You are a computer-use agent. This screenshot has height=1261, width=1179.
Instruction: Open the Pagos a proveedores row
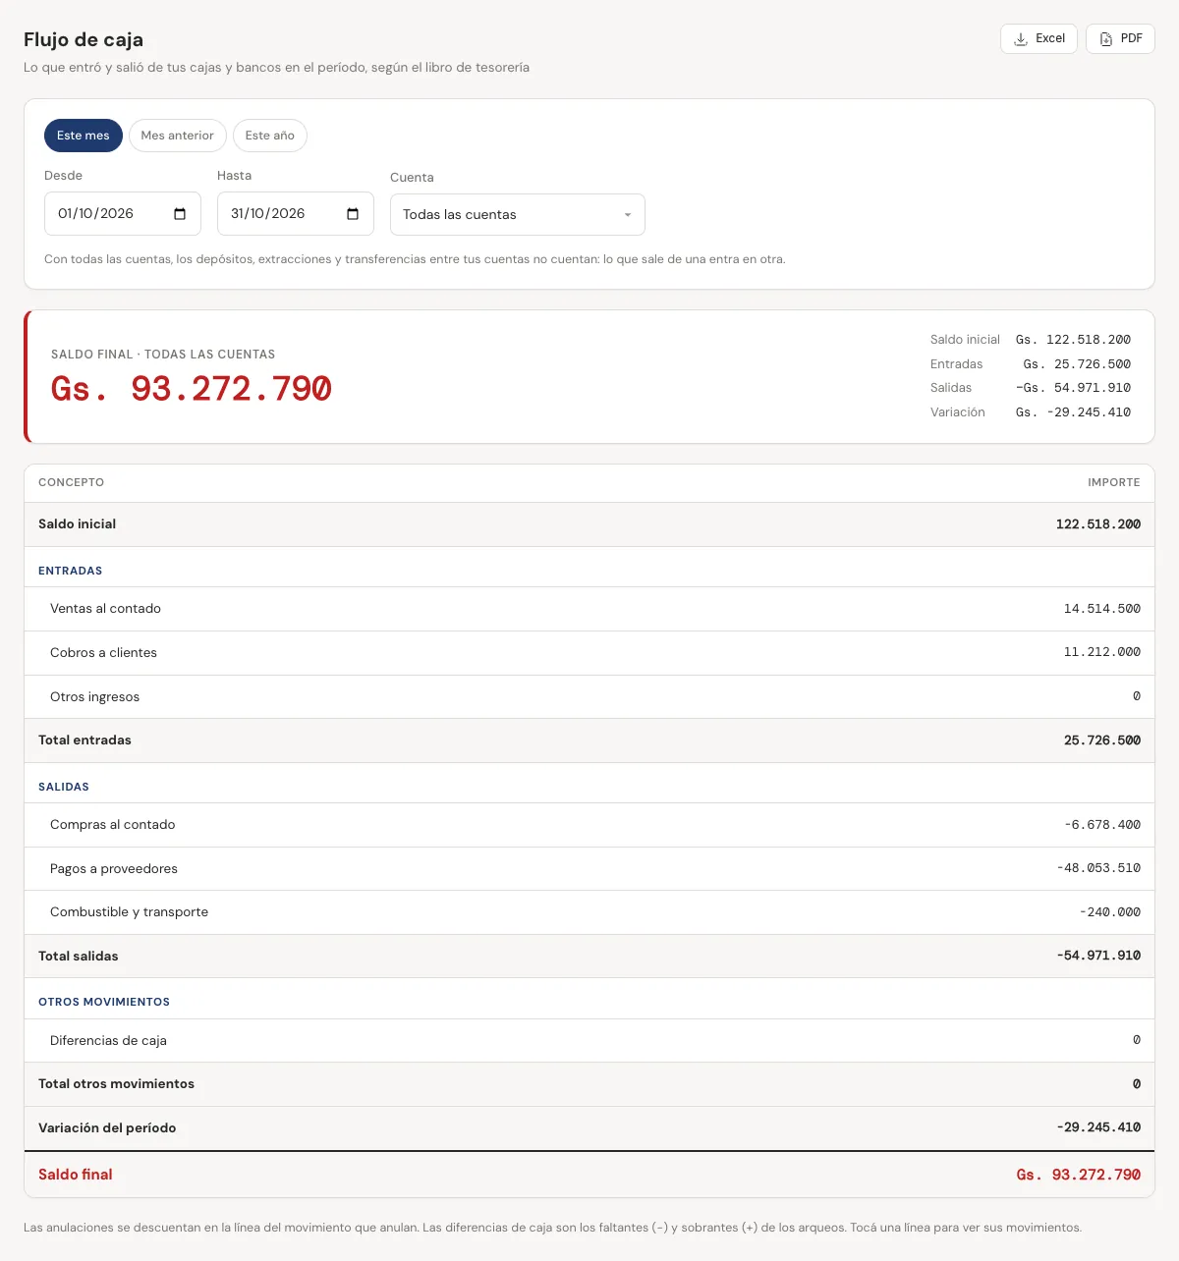(x=589, y=869)
